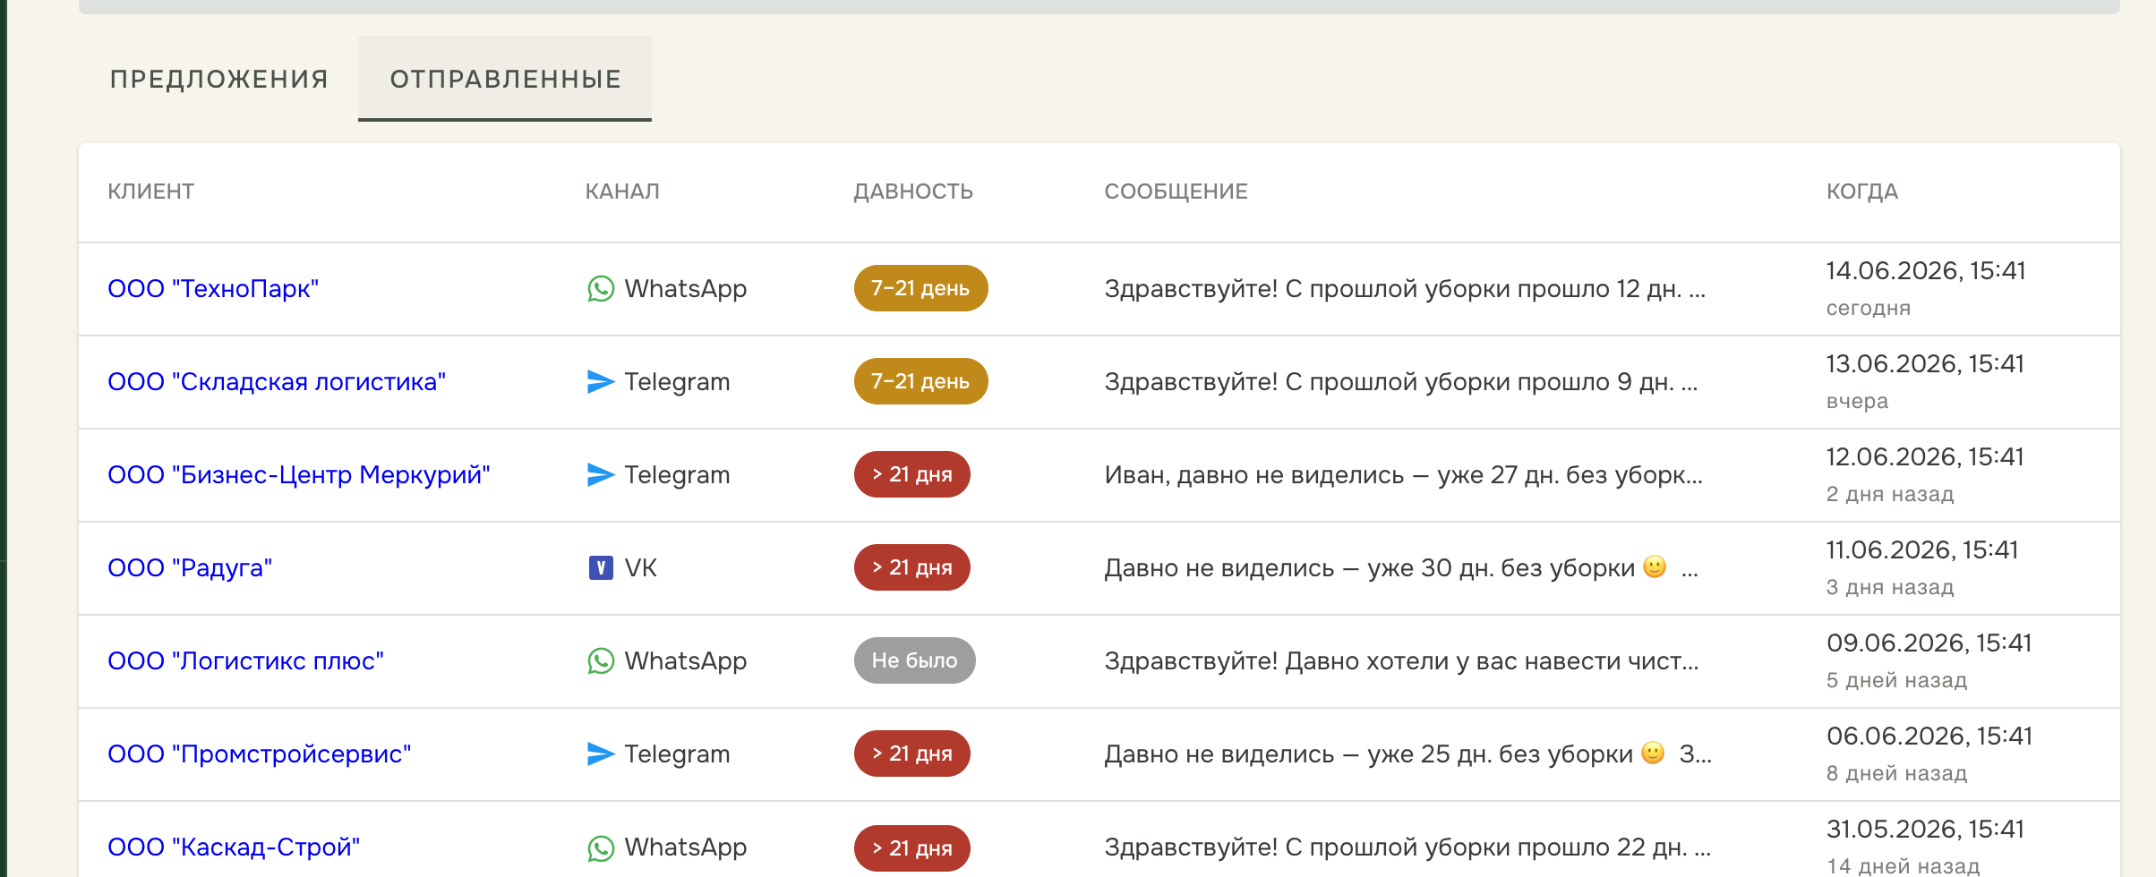
Task: Open client ООО "Радуга"
Action: pyautogui.click(x=190, y=568)
